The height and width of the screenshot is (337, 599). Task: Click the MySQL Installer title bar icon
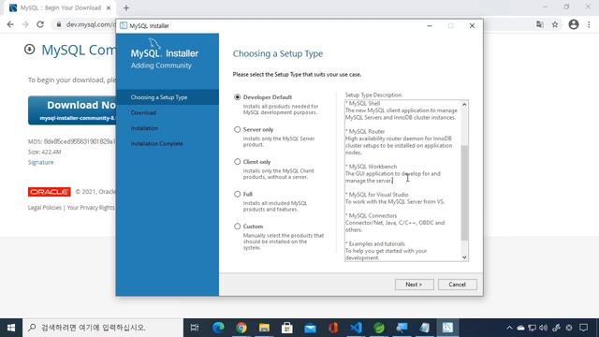(x=124, y=25)
